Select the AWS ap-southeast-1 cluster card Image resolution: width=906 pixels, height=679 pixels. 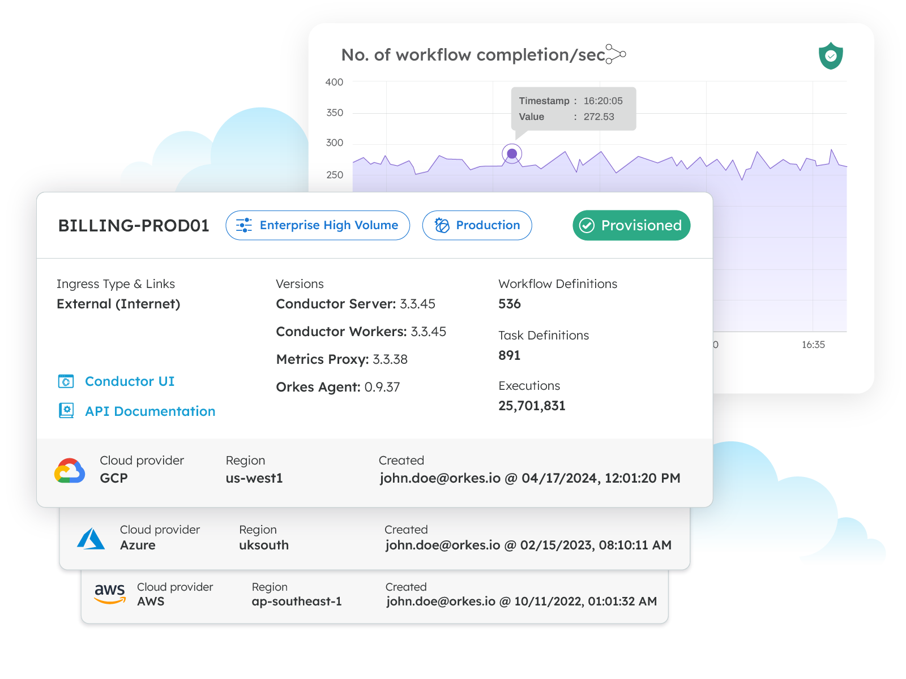click(374, 595)
